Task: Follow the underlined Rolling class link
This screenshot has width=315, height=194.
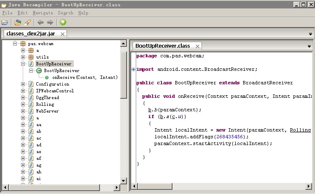Action: click(x=300, y=130)
